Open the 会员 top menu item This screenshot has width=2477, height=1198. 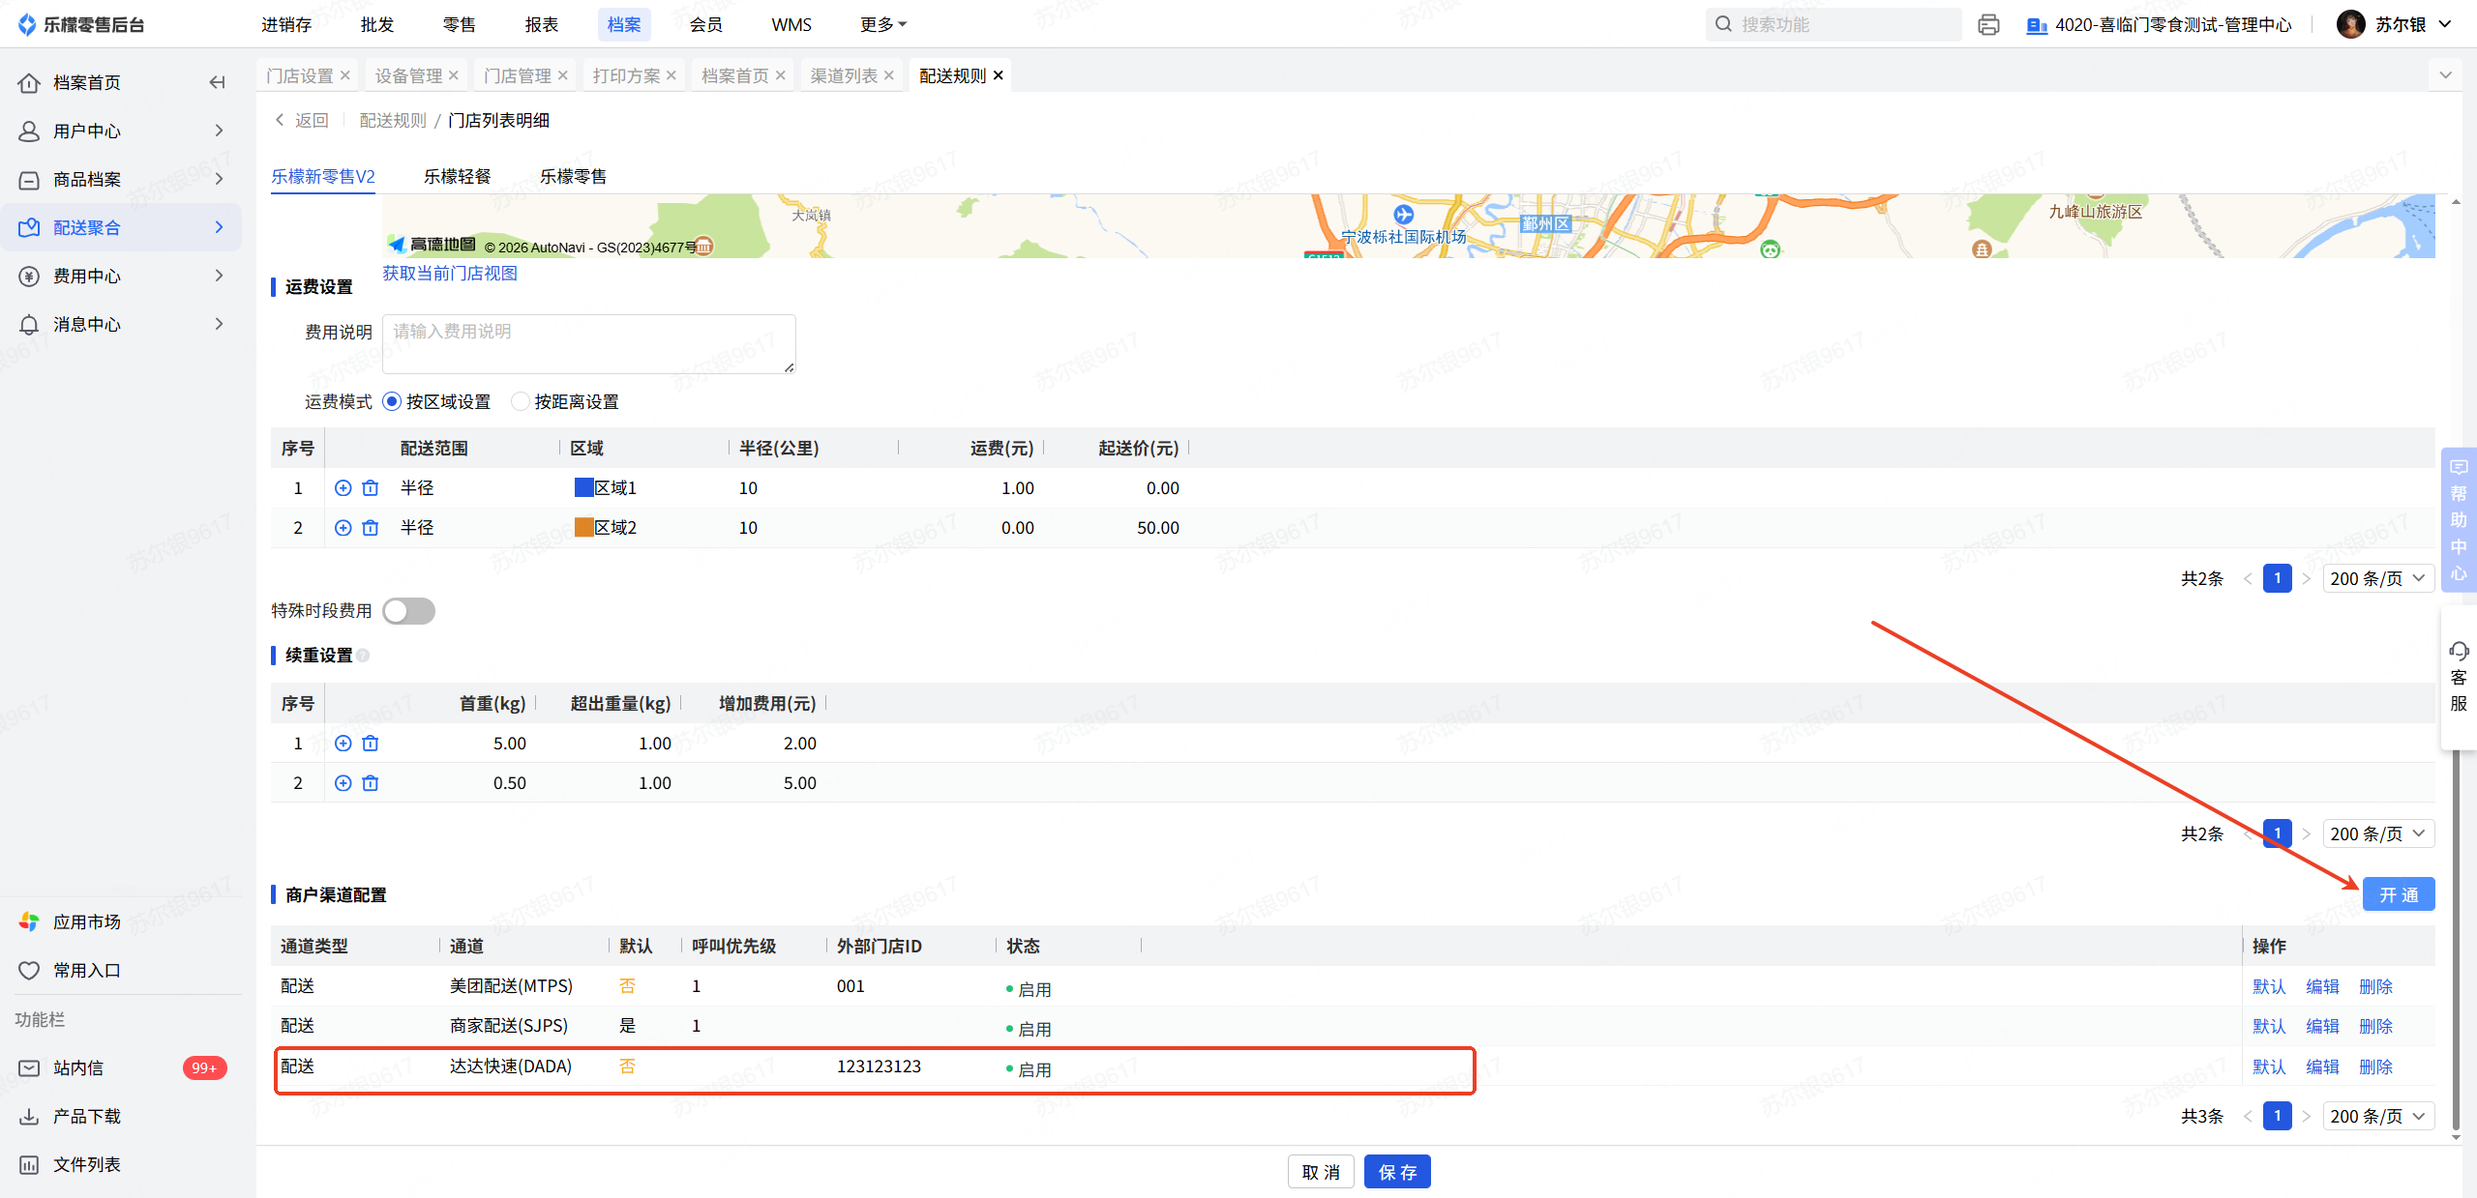[705, 25]
